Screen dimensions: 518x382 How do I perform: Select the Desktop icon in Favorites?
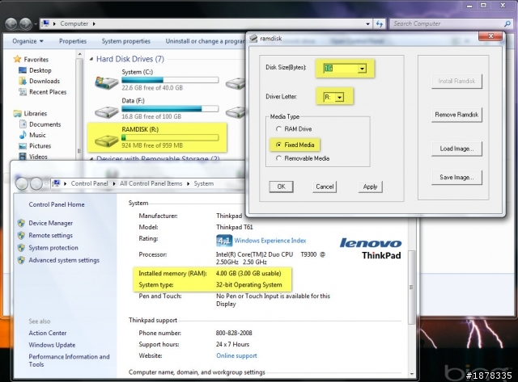pyautogui.click(x=23, y=70)
